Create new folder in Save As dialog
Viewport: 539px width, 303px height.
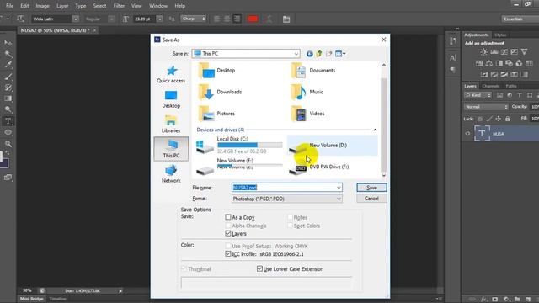329,54
